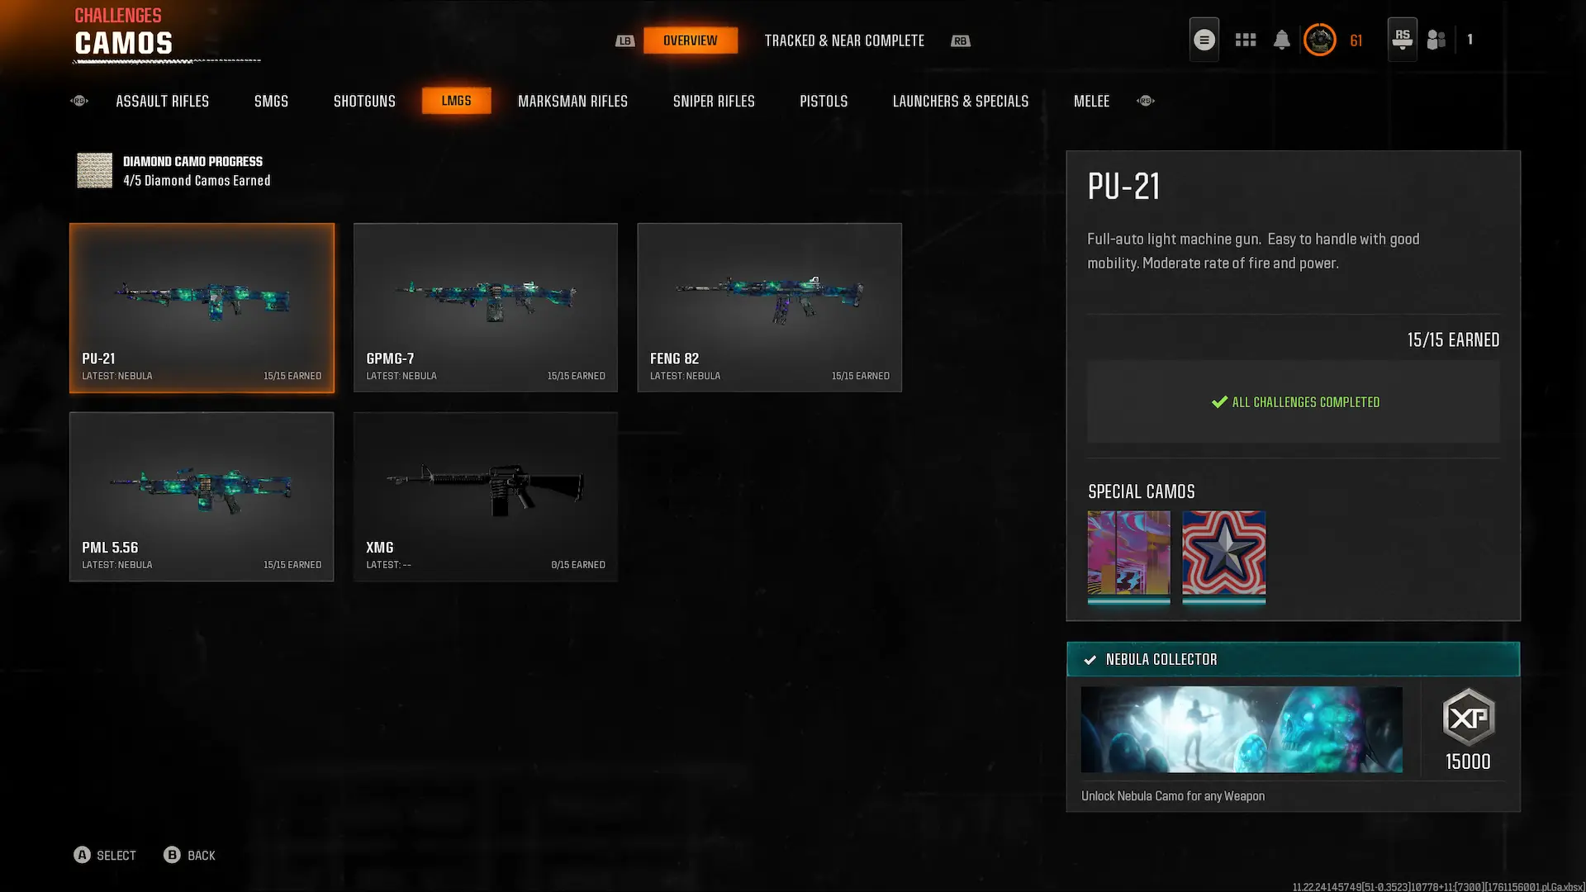Click the Select button prompt
The height and width of the screenshot is (892, 1586).
[x=104, y=855]
